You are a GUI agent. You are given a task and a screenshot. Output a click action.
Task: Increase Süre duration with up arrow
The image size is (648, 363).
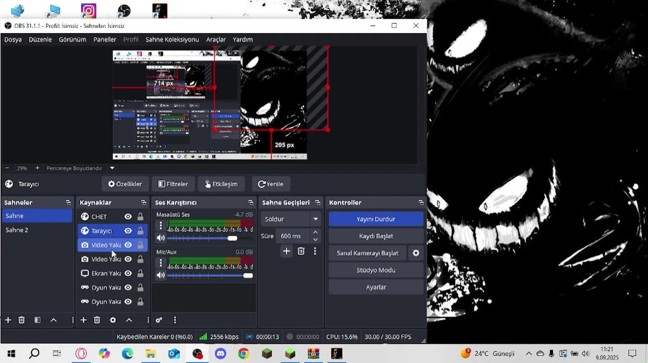315,232
